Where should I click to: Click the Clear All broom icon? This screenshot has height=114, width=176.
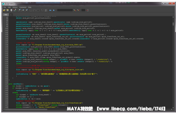[27, 10]
